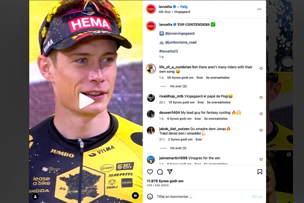
Task: Like the comment by life_of_a_cumbrian
Action: click(261, 68)
